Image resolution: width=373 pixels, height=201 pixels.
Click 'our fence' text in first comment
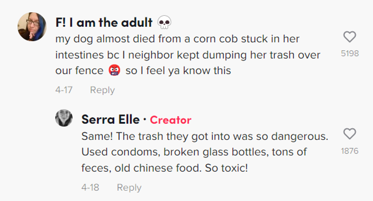(x=79, y=71)
